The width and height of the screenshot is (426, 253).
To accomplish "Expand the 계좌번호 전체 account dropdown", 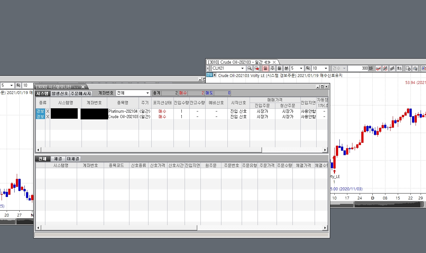I will [x=147, y=93].
